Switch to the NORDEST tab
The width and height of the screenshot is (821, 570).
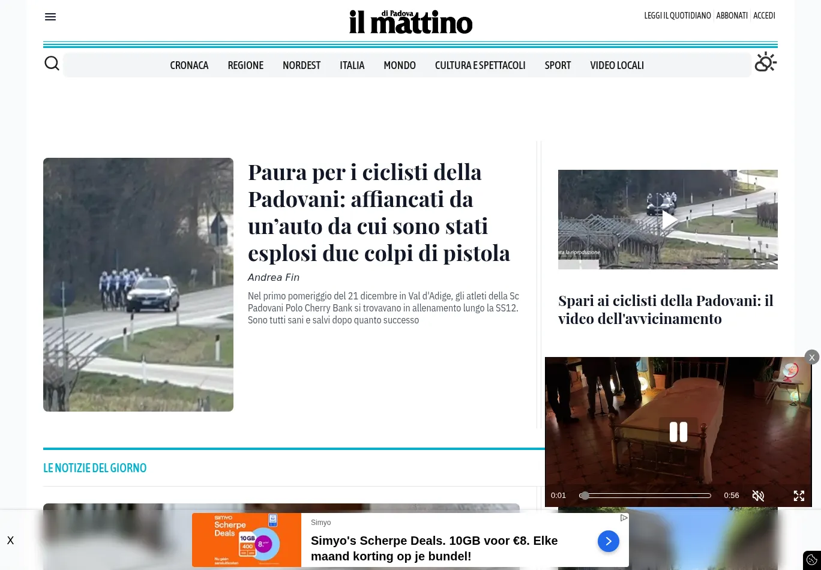click(301, 65)
